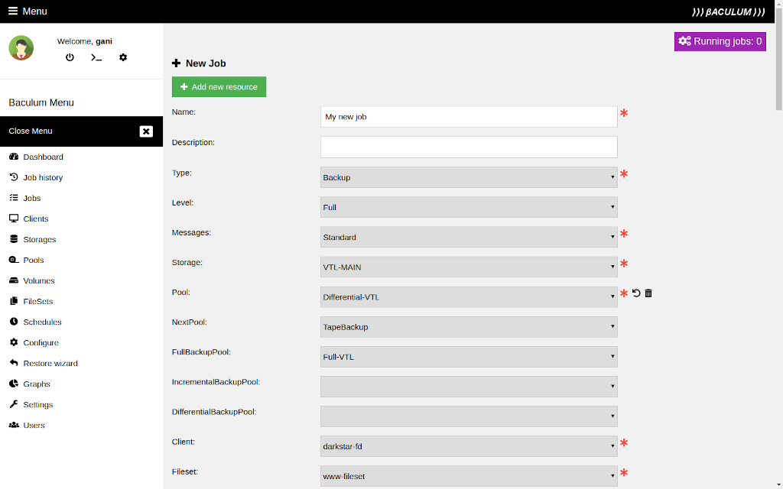The image size is (783, 489).
Task: Open Configure menu item
Action: 41,343
